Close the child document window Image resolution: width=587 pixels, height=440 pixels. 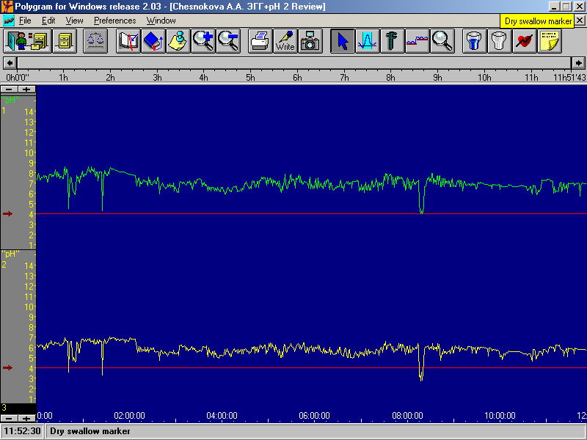[x=580, y=21]
